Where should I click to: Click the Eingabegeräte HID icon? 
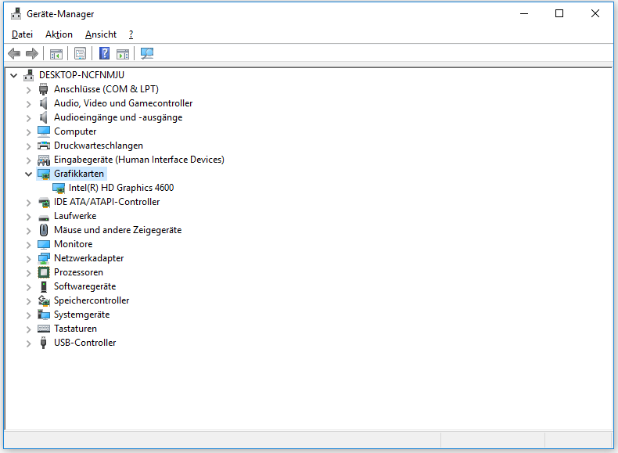44,160
